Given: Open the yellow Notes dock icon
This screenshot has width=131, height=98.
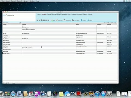Looking at the screenshot, I should point(61,94).
